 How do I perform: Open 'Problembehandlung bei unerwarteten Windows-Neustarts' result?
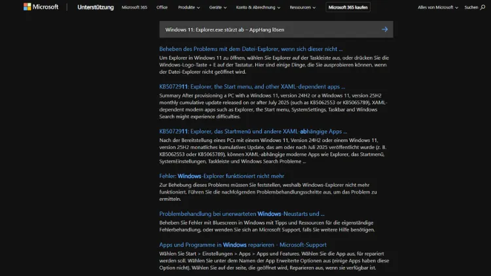[242, 214]
